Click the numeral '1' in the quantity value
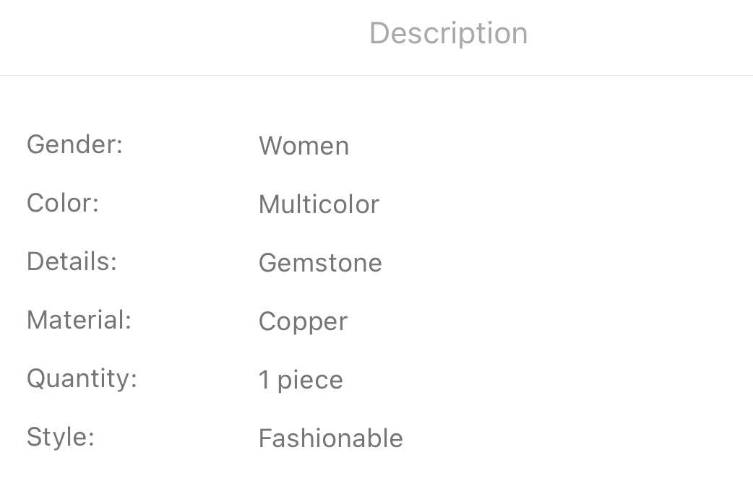This screenshot has width=753, height=481. (x=264, y=381)
